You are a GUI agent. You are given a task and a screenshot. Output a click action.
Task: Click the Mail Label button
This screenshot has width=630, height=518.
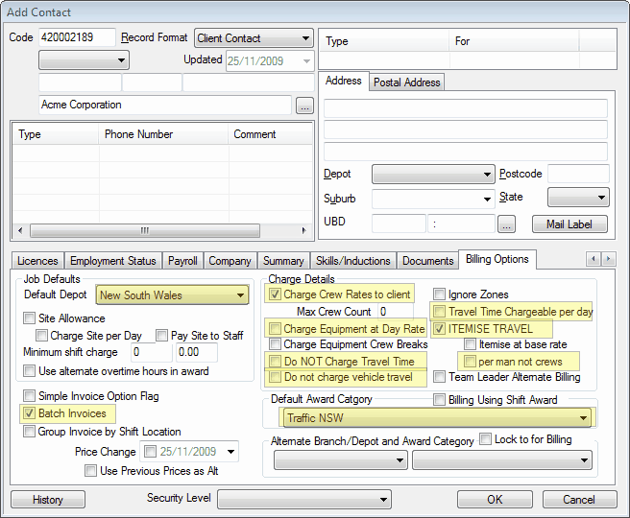pyautogui.click(x=569, y=224)
